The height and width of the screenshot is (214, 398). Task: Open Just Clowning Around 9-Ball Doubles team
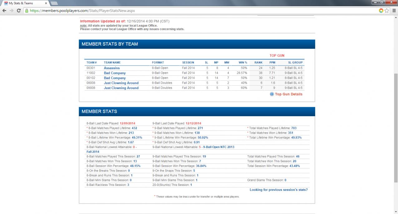(121, 88)
